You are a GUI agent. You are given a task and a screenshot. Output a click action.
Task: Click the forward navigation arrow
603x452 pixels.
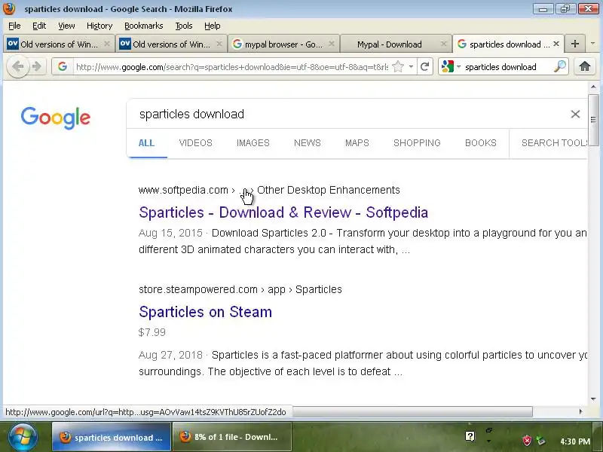37,67
